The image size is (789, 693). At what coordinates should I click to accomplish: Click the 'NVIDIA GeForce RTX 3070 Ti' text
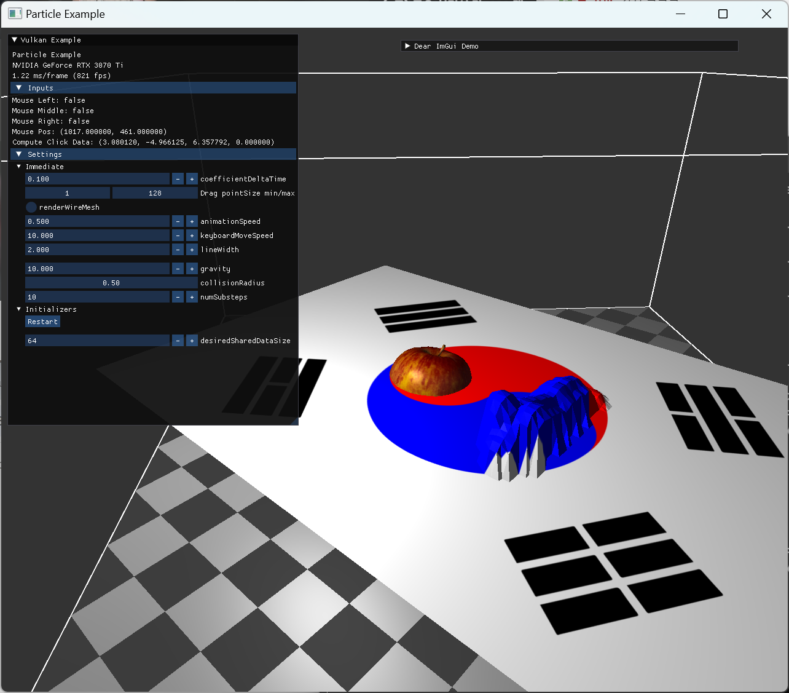pyautogui.click(x=68, y=65)
